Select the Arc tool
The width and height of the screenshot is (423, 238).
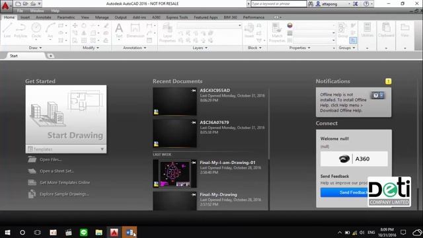50,31
